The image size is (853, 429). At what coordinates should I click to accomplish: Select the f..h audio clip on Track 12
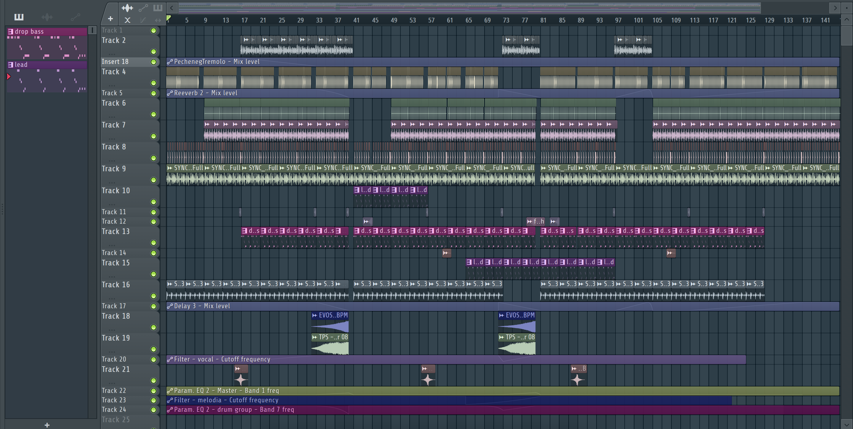pos(535,222)
